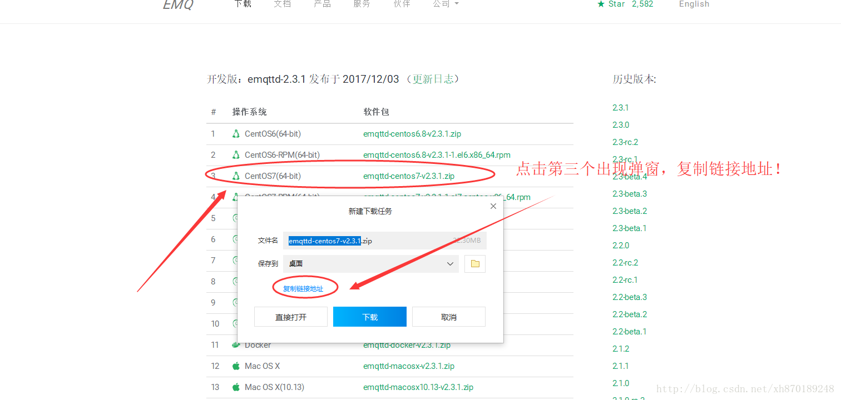This screenshot has width=841, height=400.
Task: Open the 下载 navigation tab
Action: [243, 4]
